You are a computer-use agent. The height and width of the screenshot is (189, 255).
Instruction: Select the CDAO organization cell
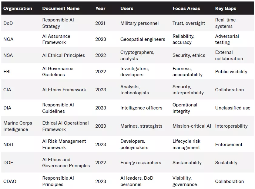(10, 181)
